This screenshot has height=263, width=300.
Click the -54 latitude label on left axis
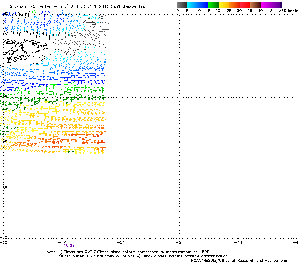[4, 96]
